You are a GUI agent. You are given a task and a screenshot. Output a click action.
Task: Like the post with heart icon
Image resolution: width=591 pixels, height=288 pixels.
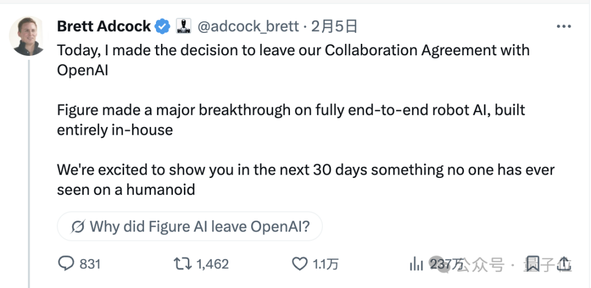click(x=300, y=264)
